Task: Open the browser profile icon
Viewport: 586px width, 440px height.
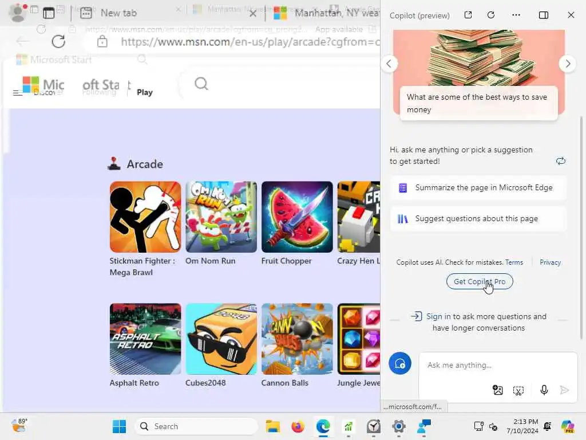Action: coord(17,13)
